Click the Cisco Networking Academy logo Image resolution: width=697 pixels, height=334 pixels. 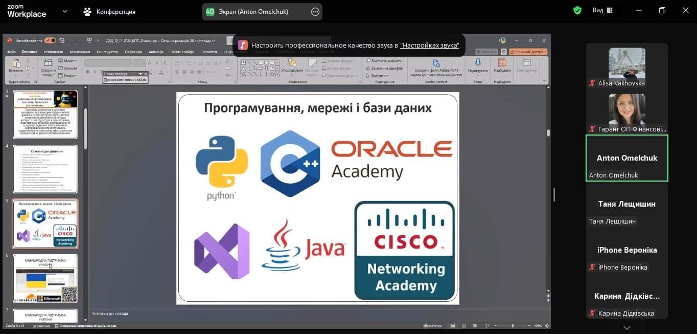pyautogui.click(x=404, y=250)
